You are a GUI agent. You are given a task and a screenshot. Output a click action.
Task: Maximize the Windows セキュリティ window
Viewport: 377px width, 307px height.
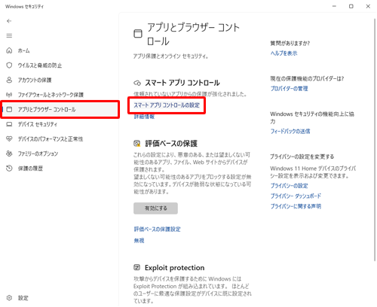351,7
